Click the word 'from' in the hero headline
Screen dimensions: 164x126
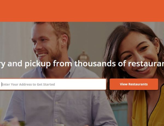click(62, 64)
